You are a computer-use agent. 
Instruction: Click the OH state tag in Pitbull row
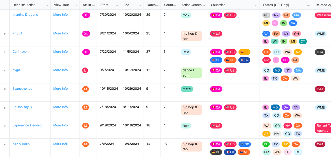click(x=296, y=34)
